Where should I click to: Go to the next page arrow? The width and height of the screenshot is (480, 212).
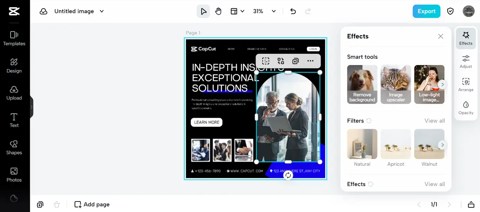449,204
